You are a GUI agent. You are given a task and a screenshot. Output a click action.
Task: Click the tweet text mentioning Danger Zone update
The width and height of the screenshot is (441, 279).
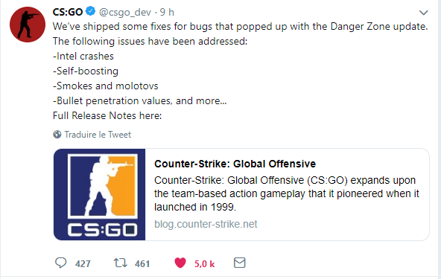click(x=240, y=27)
